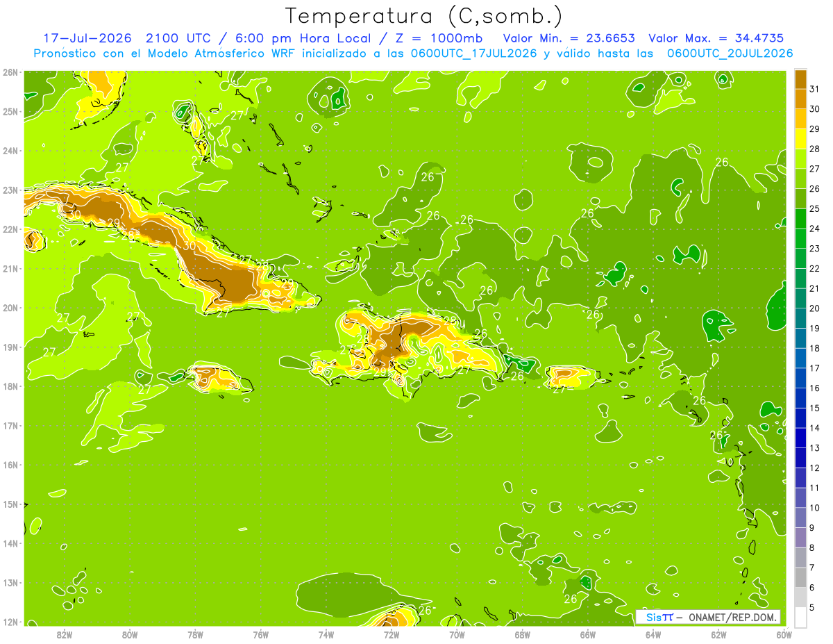Click the "22N" latitude label

click(x=11, y=229)
